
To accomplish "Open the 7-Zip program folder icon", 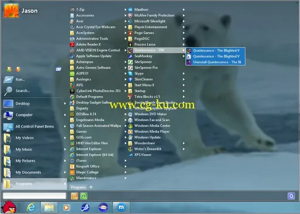I will click(72, 9).
